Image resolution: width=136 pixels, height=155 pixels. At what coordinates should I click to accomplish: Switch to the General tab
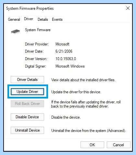click(x=14, y=19)
